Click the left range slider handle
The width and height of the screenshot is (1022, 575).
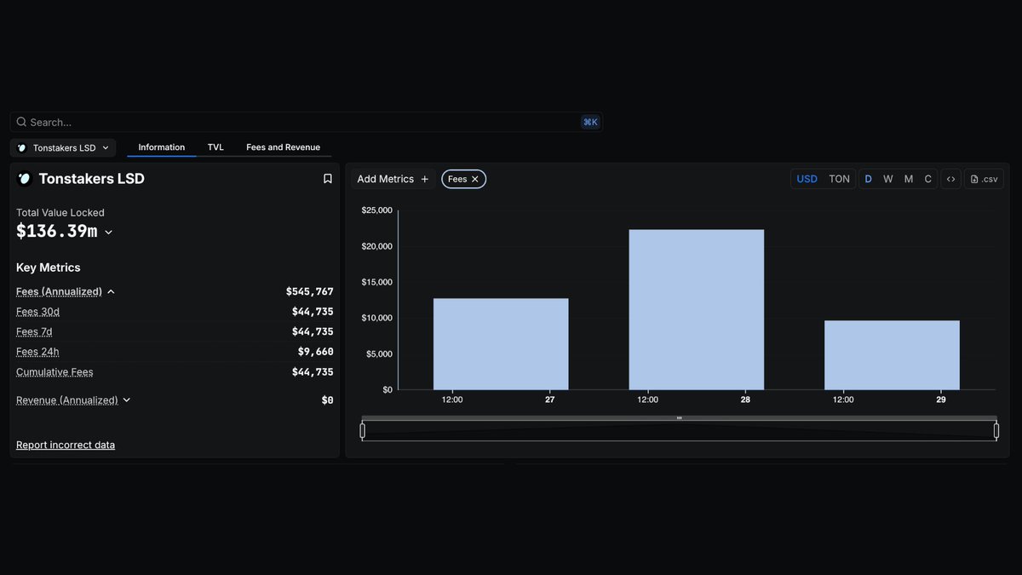363,431
